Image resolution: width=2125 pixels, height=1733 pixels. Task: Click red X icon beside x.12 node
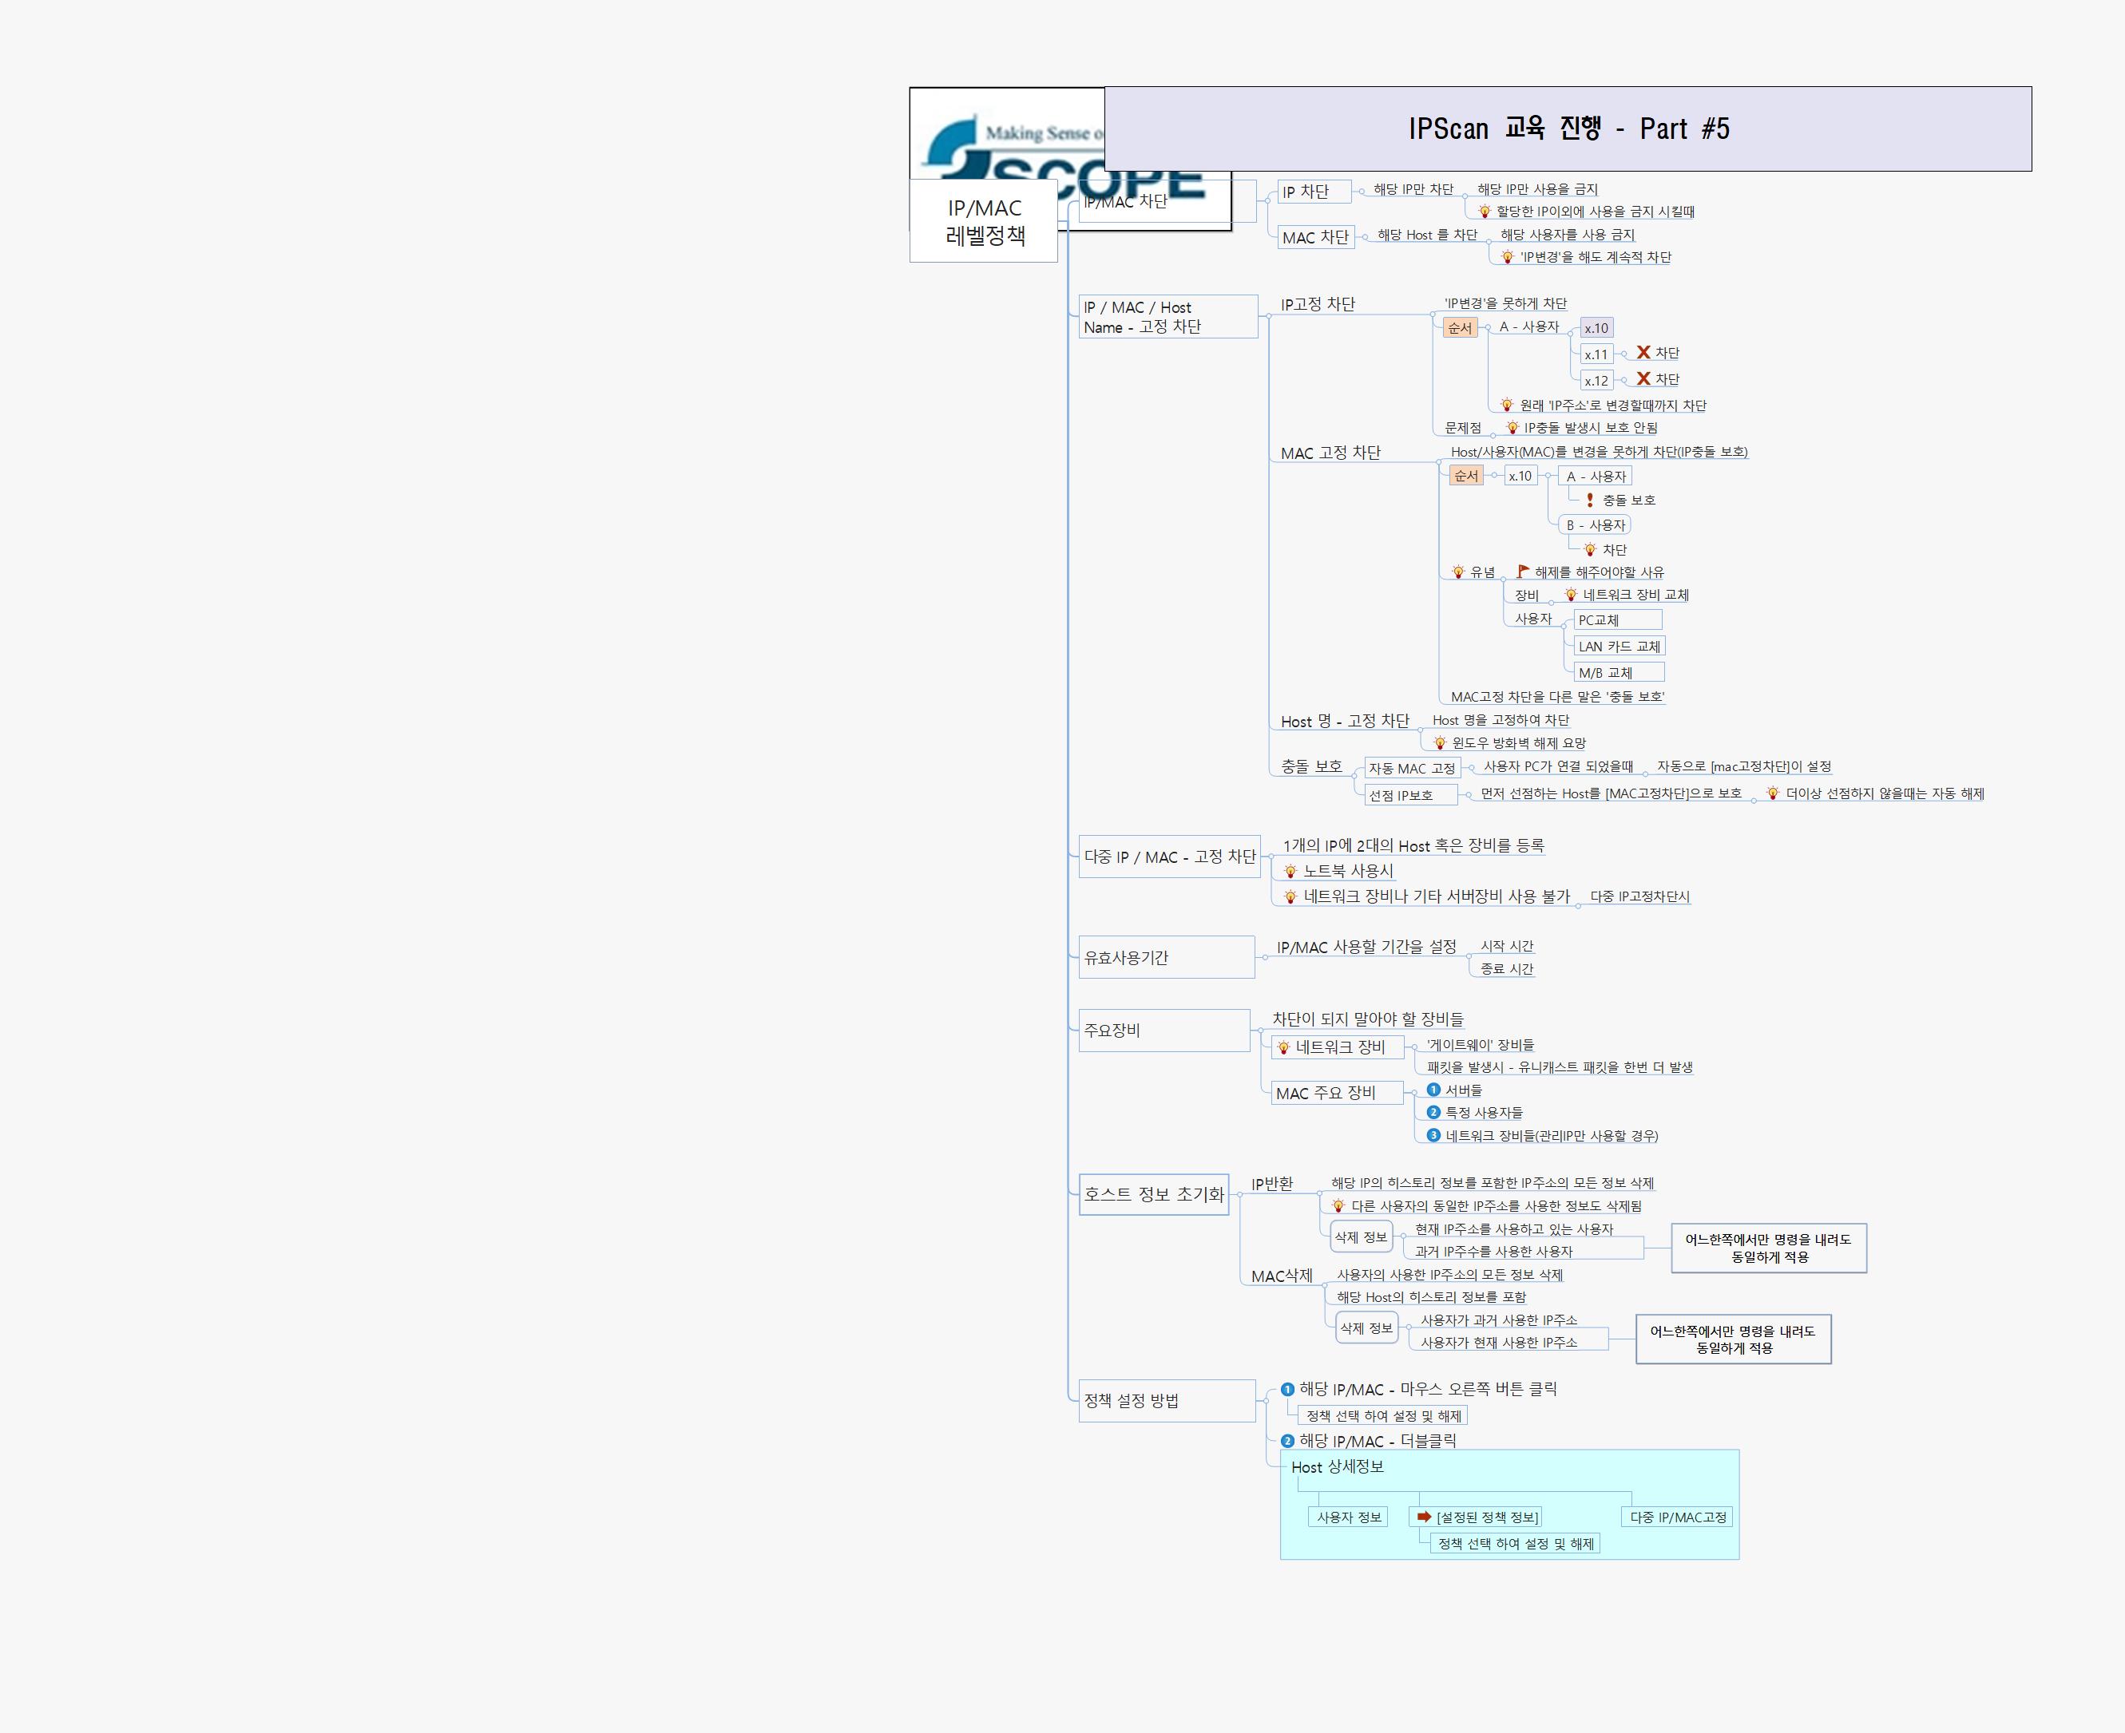(1643, 378)
